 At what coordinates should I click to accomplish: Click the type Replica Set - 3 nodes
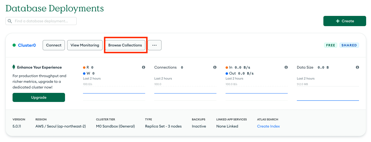(163, 126)
